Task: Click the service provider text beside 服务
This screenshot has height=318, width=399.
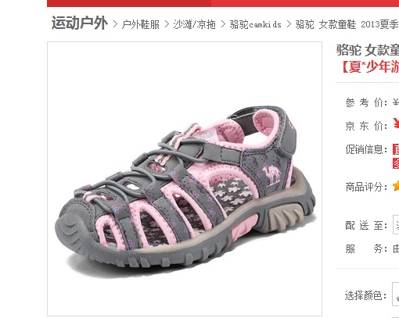Action: (396, 248)
